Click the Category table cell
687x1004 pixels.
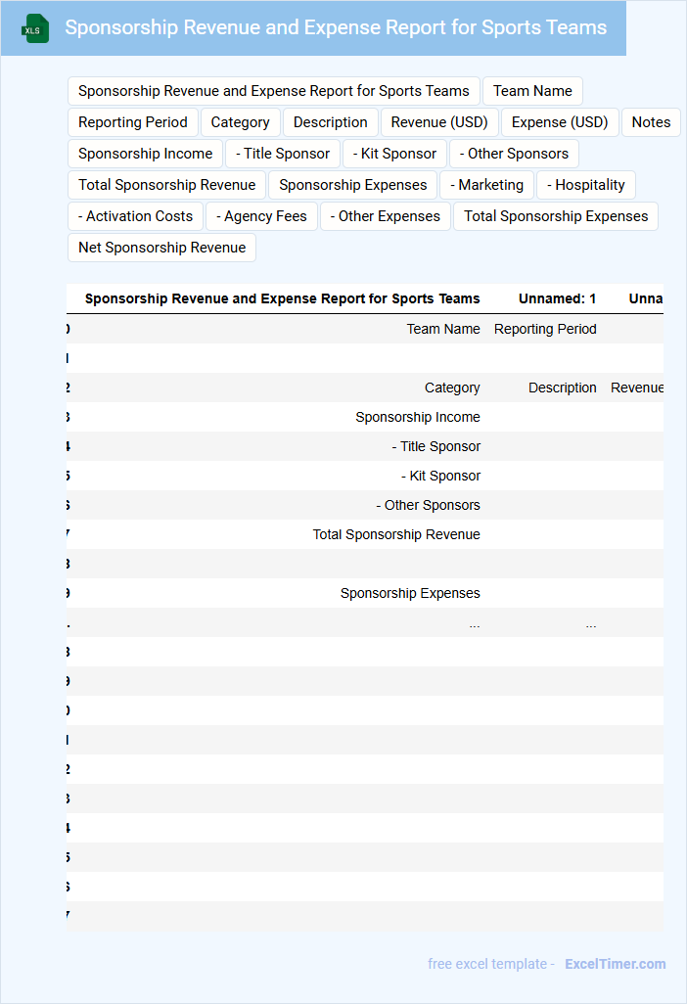coord(452,388)
